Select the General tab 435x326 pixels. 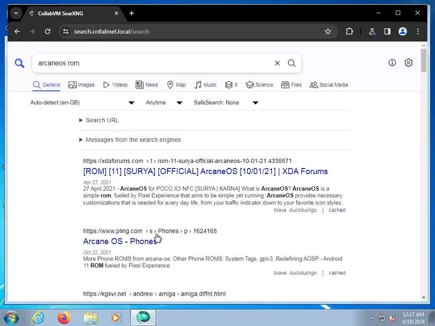pos(46,85)
